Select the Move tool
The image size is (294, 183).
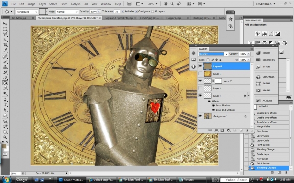pos(5,24)
